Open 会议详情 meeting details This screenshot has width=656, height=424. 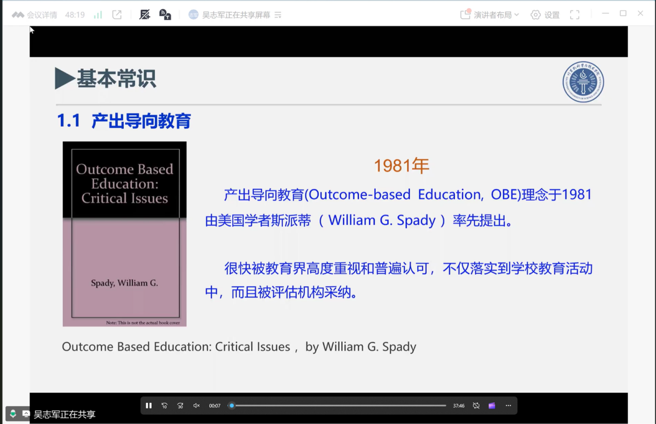click(35, 15)
